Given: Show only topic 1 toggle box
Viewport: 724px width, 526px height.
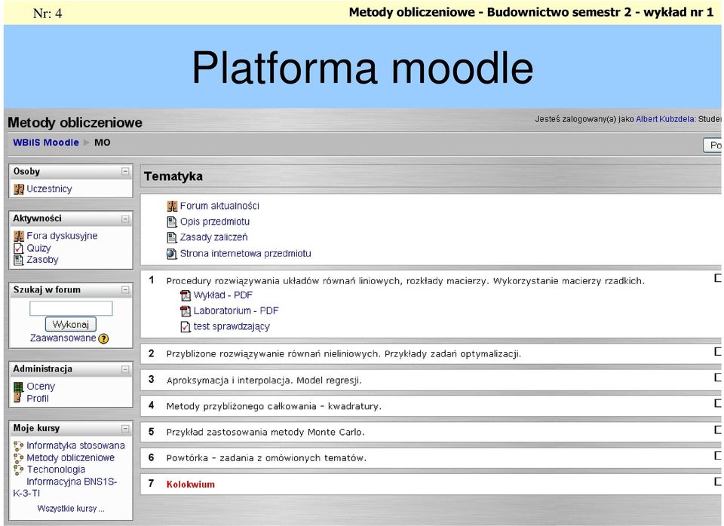Looking at the screenshot, I should pos(718,278).
